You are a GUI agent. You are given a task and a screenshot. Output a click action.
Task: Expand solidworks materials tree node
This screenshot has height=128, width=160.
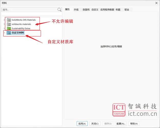pyautogui.click(x=4, y=24)
